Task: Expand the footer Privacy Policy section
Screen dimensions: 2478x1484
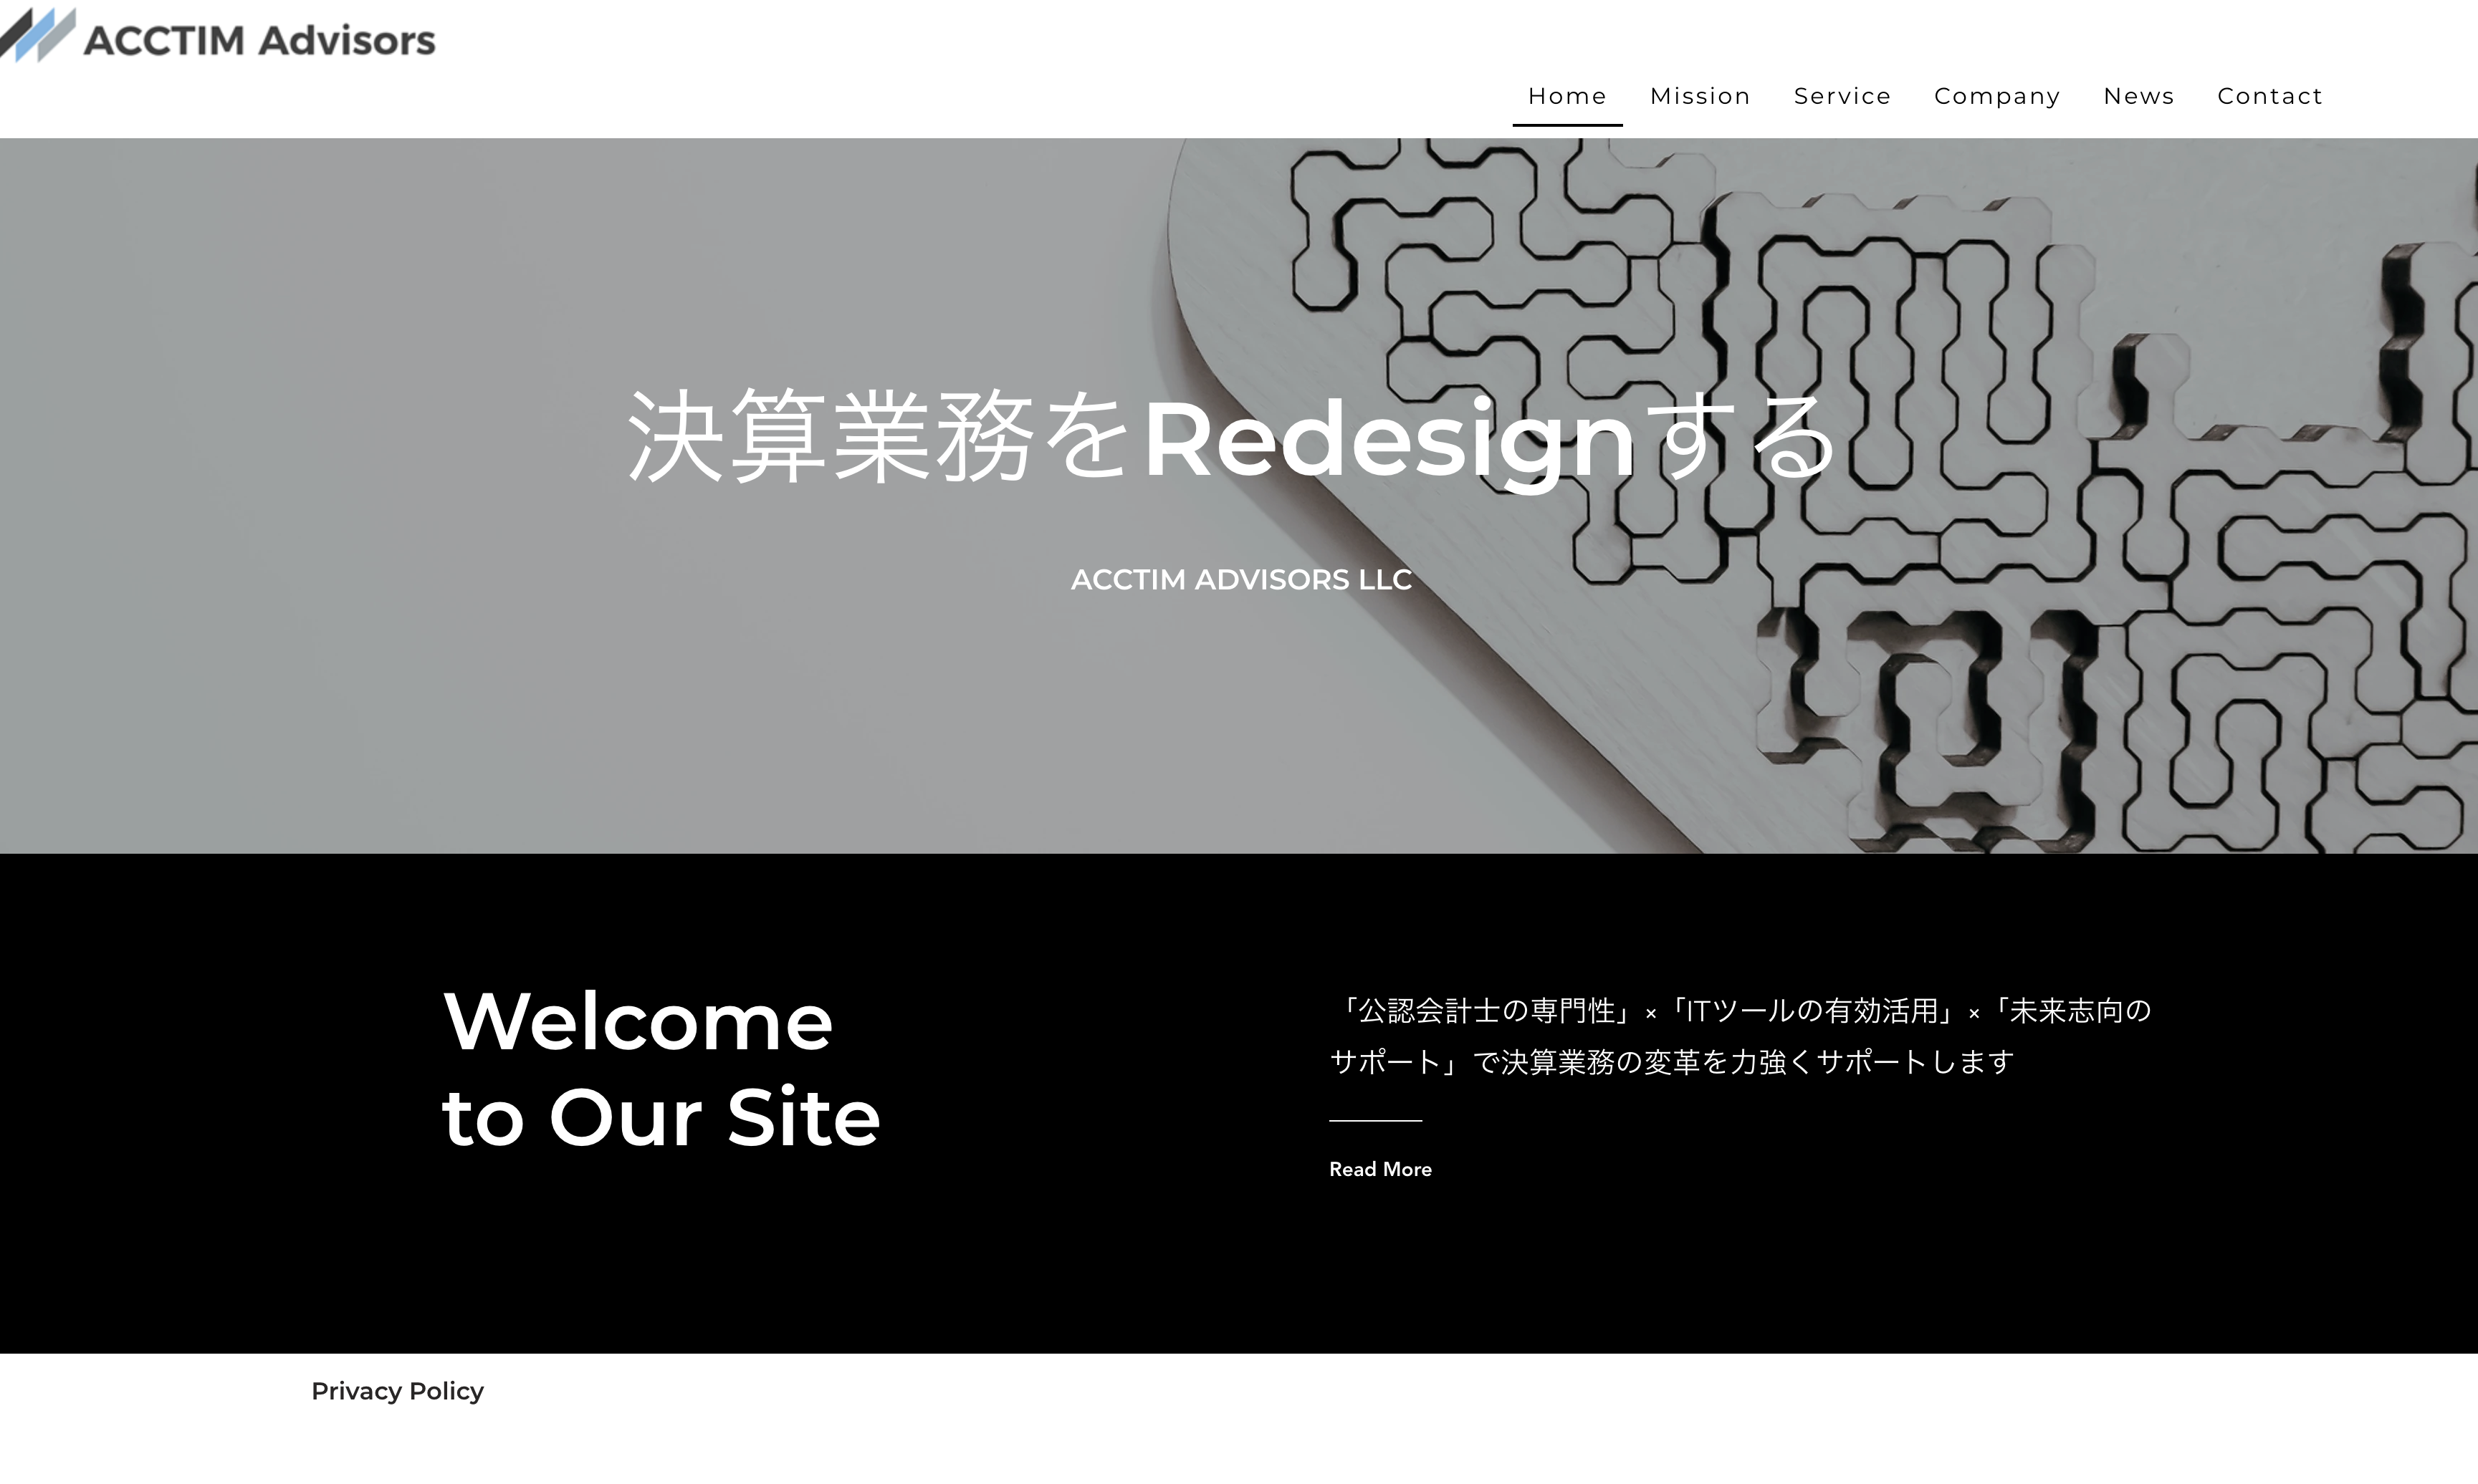Action: point(398,1390)
